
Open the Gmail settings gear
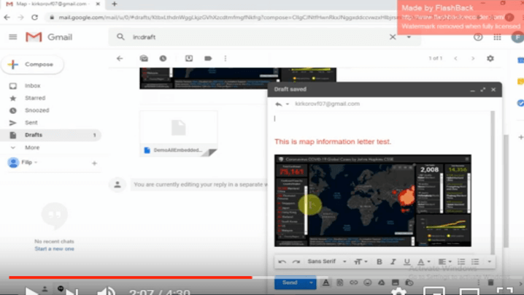[x=490, y=58]
